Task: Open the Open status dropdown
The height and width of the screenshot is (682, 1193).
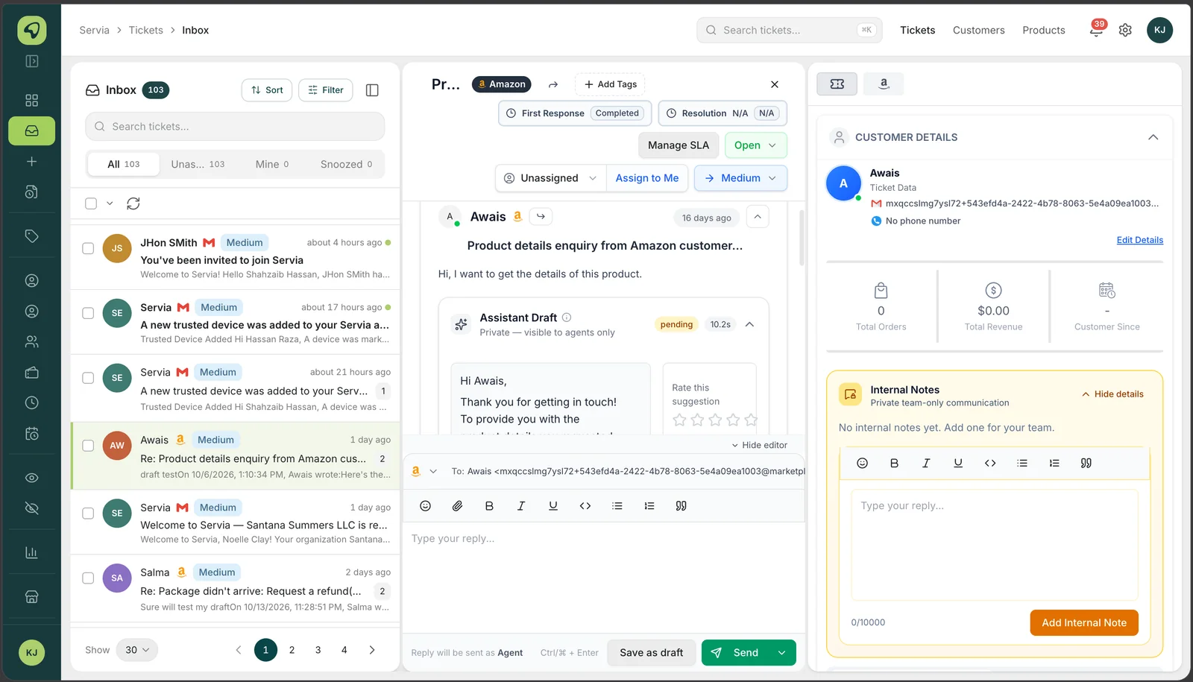Action: point(755,145)
